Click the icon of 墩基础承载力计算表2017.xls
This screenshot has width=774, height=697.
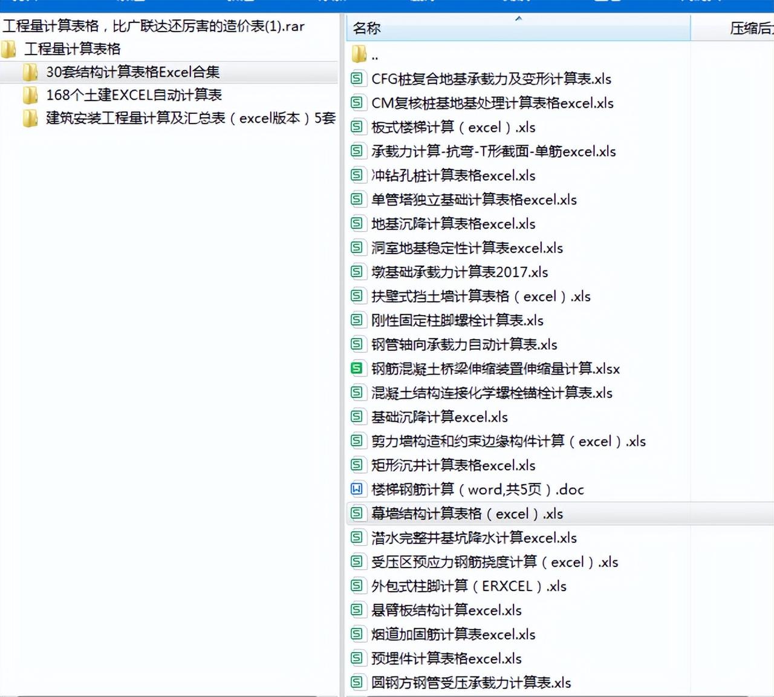point(357,272)
